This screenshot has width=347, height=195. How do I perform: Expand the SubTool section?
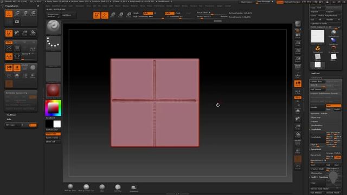tap(316, 74)
